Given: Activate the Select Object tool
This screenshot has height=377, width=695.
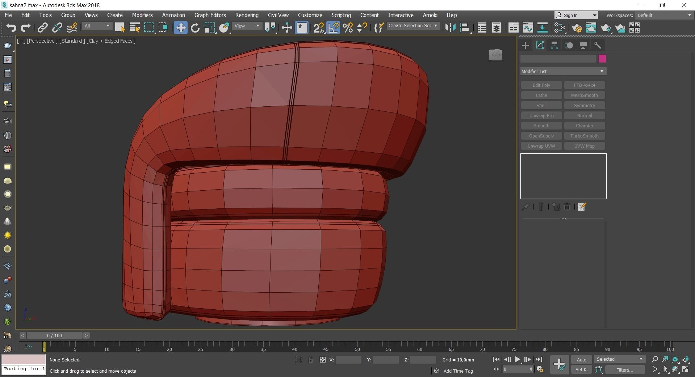Looking at the screenshot, I should tap(120, 28).
